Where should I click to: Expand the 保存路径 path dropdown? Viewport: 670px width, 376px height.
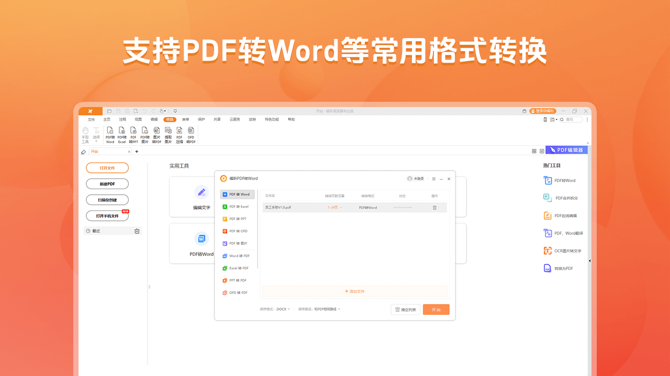(x=327, y=309)
